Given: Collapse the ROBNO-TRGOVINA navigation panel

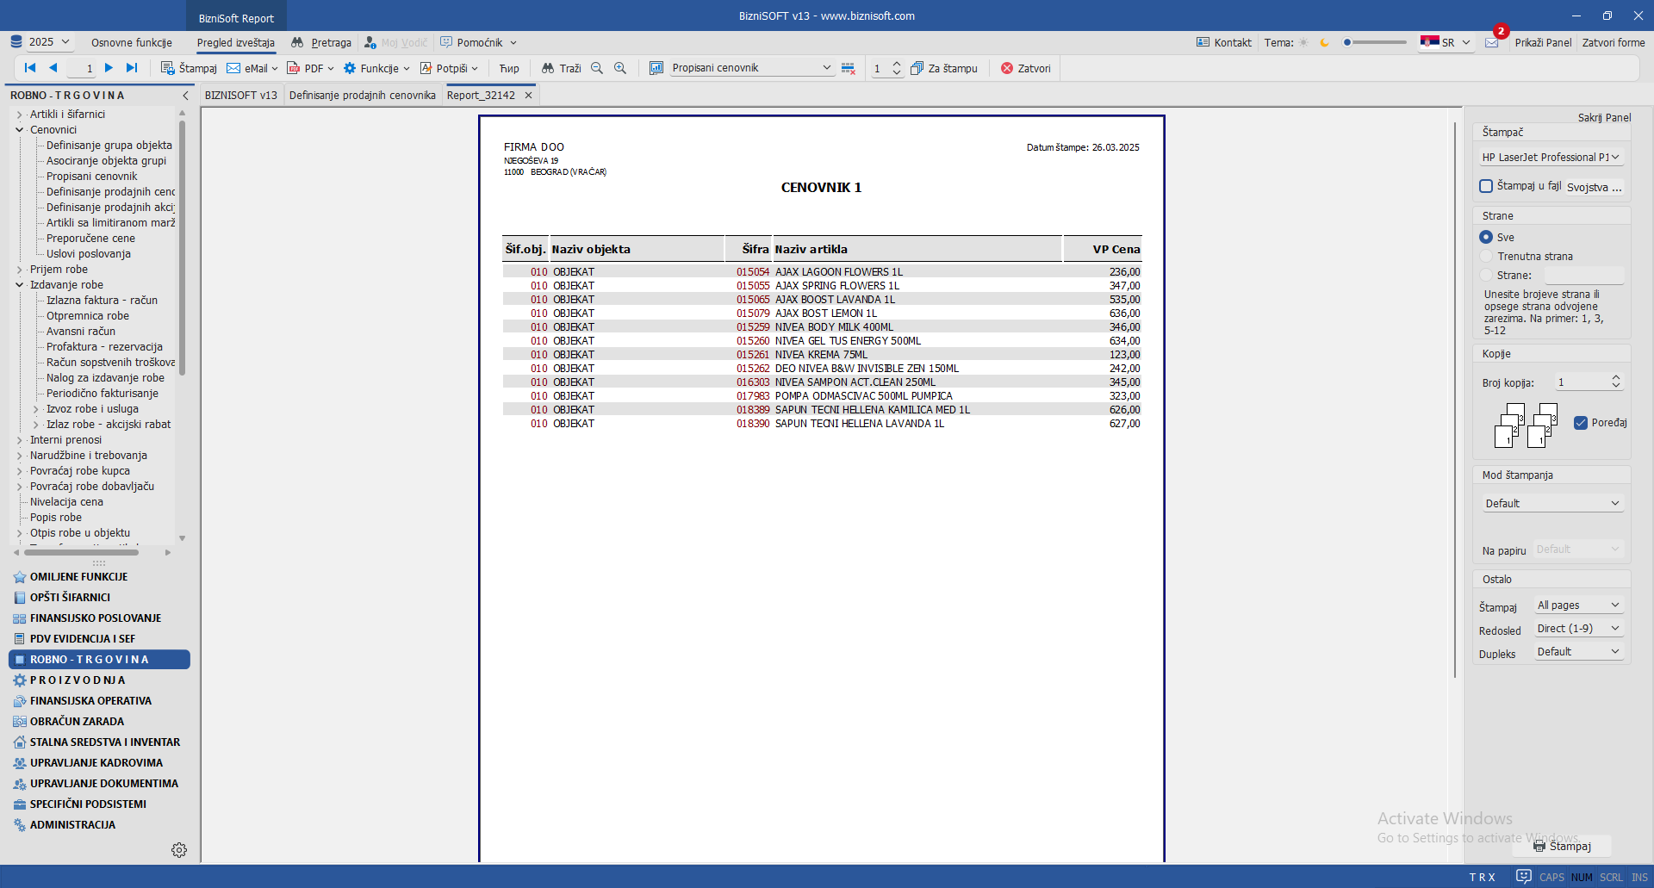Looking at the screenshot, I should pos(185,96).
